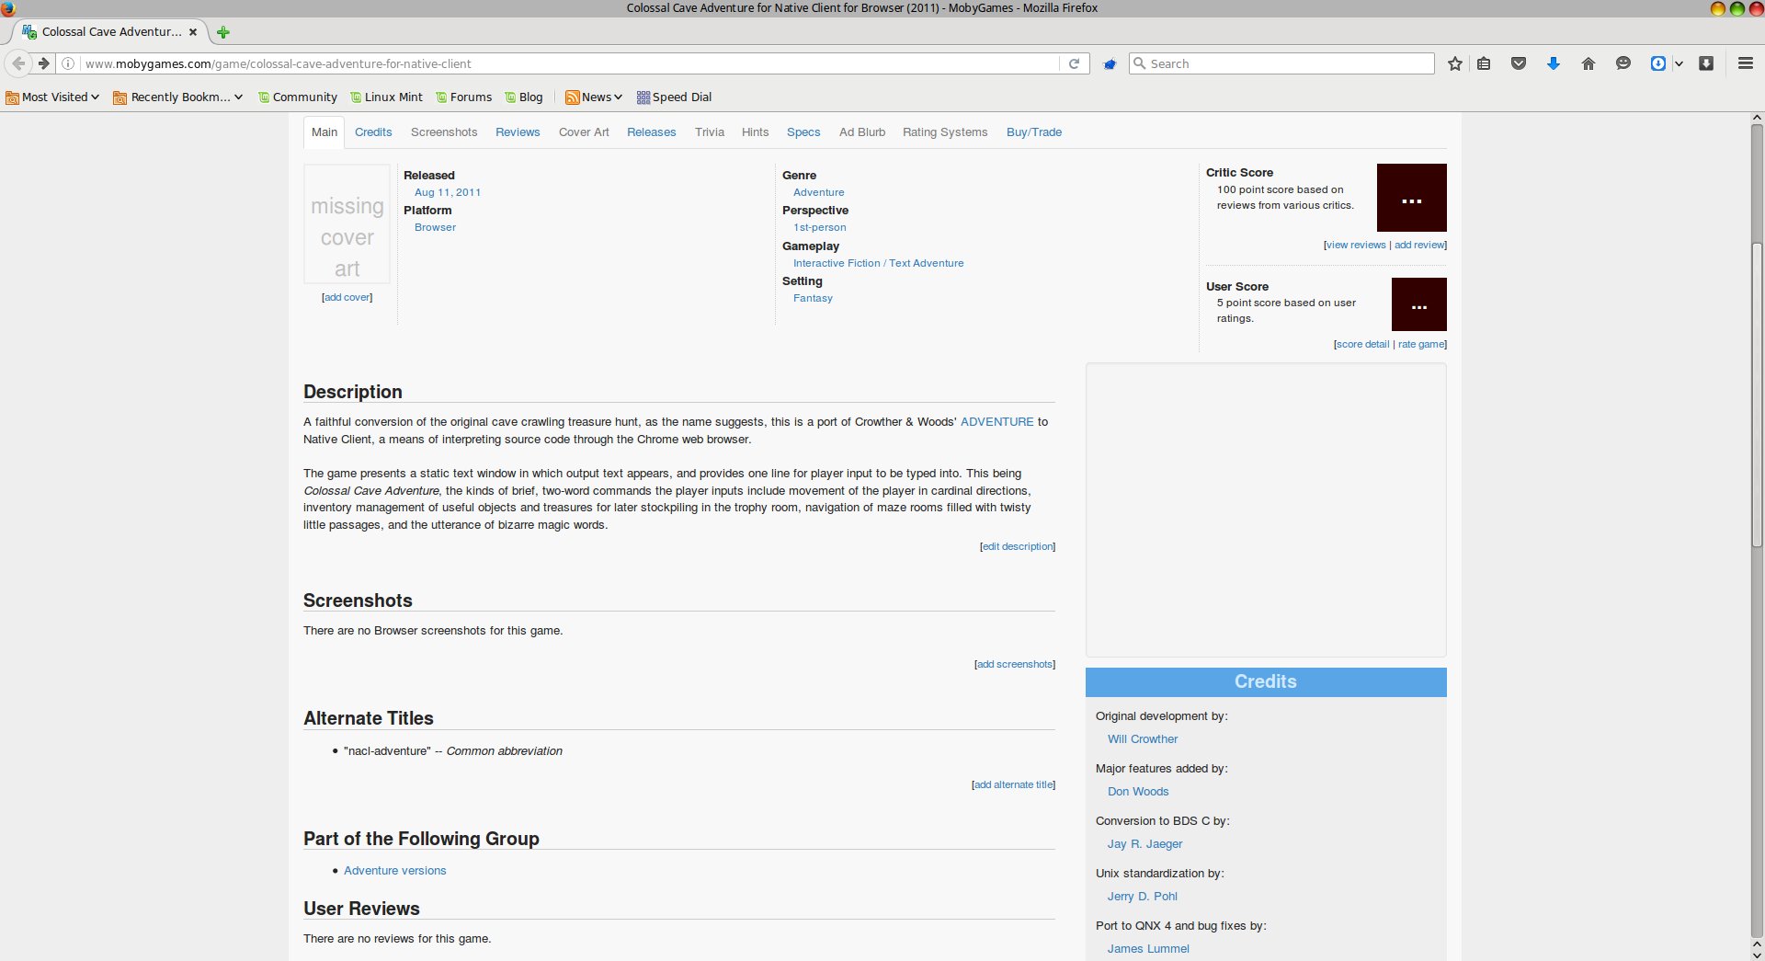Image resolution: width=1765 pixels, height=961 pixels.
Task: Click the ADVENTURE link in the description
Action: (996, 422)
